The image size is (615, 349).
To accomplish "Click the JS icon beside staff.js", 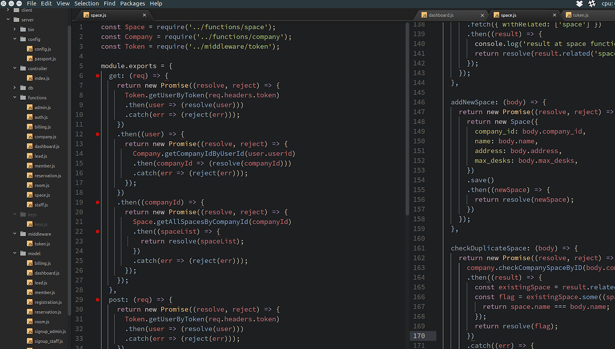I will pos(30,205).
